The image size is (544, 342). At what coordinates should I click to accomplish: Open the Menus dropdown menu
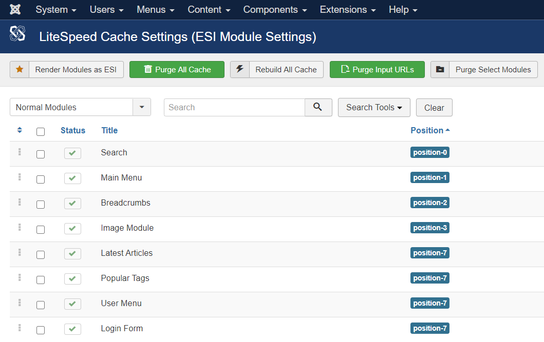click(x=156, y=10)
